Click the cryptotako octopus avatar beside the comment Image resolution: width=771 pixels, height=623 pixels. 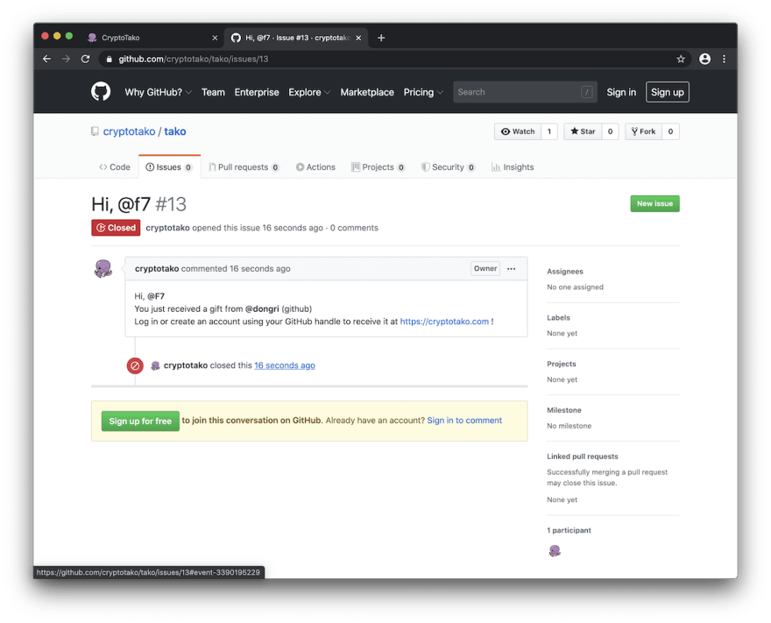103,268
